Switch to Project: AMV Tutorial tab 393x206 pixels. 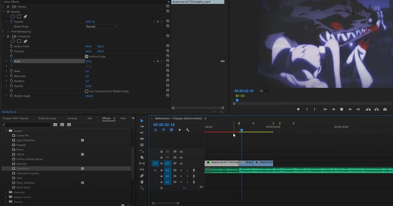pos(16,118)
